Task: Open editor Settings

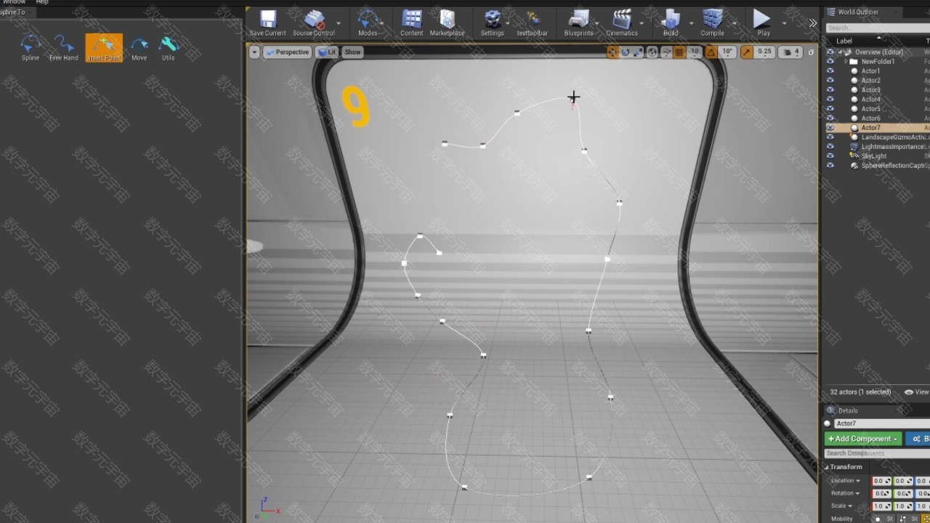Action: point(492,23)
